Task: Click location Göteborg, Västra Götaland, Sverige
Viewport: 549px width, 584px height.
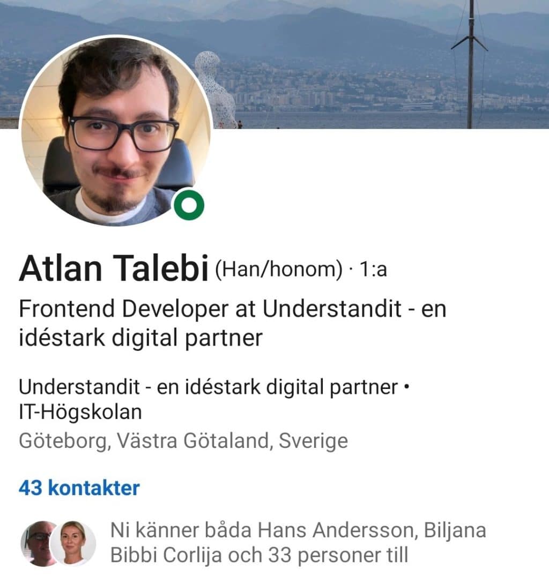Action: coord(183,440)
